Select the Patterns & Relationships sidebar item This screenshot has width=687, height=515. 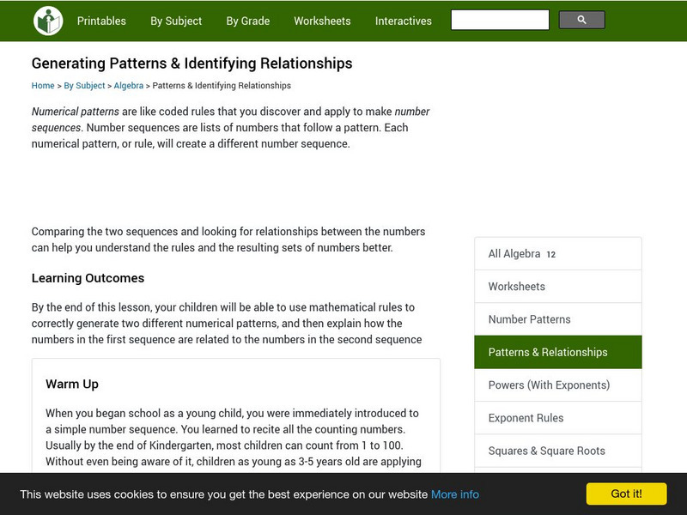click(548, 352)
